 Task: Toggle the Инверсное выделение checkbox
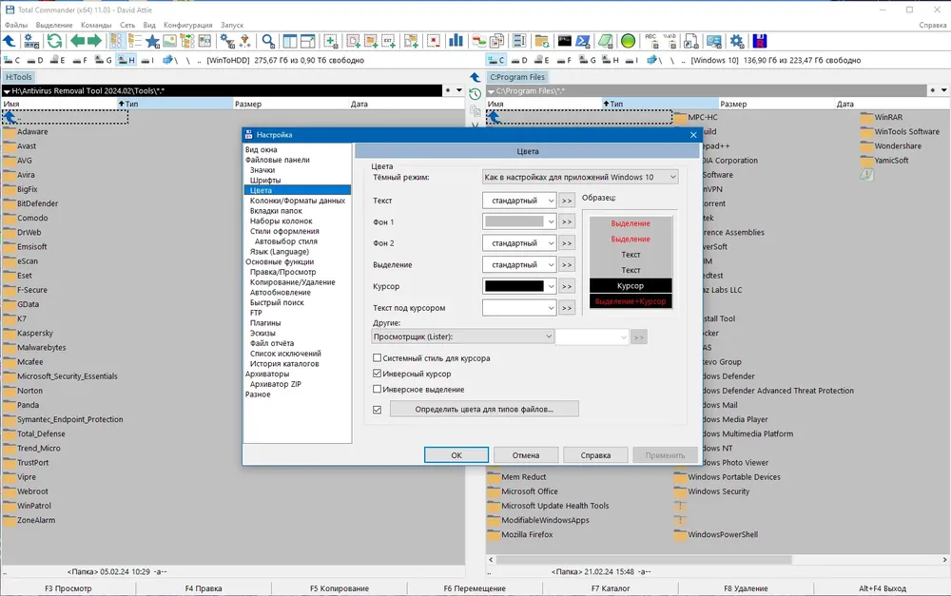(377, 389)
